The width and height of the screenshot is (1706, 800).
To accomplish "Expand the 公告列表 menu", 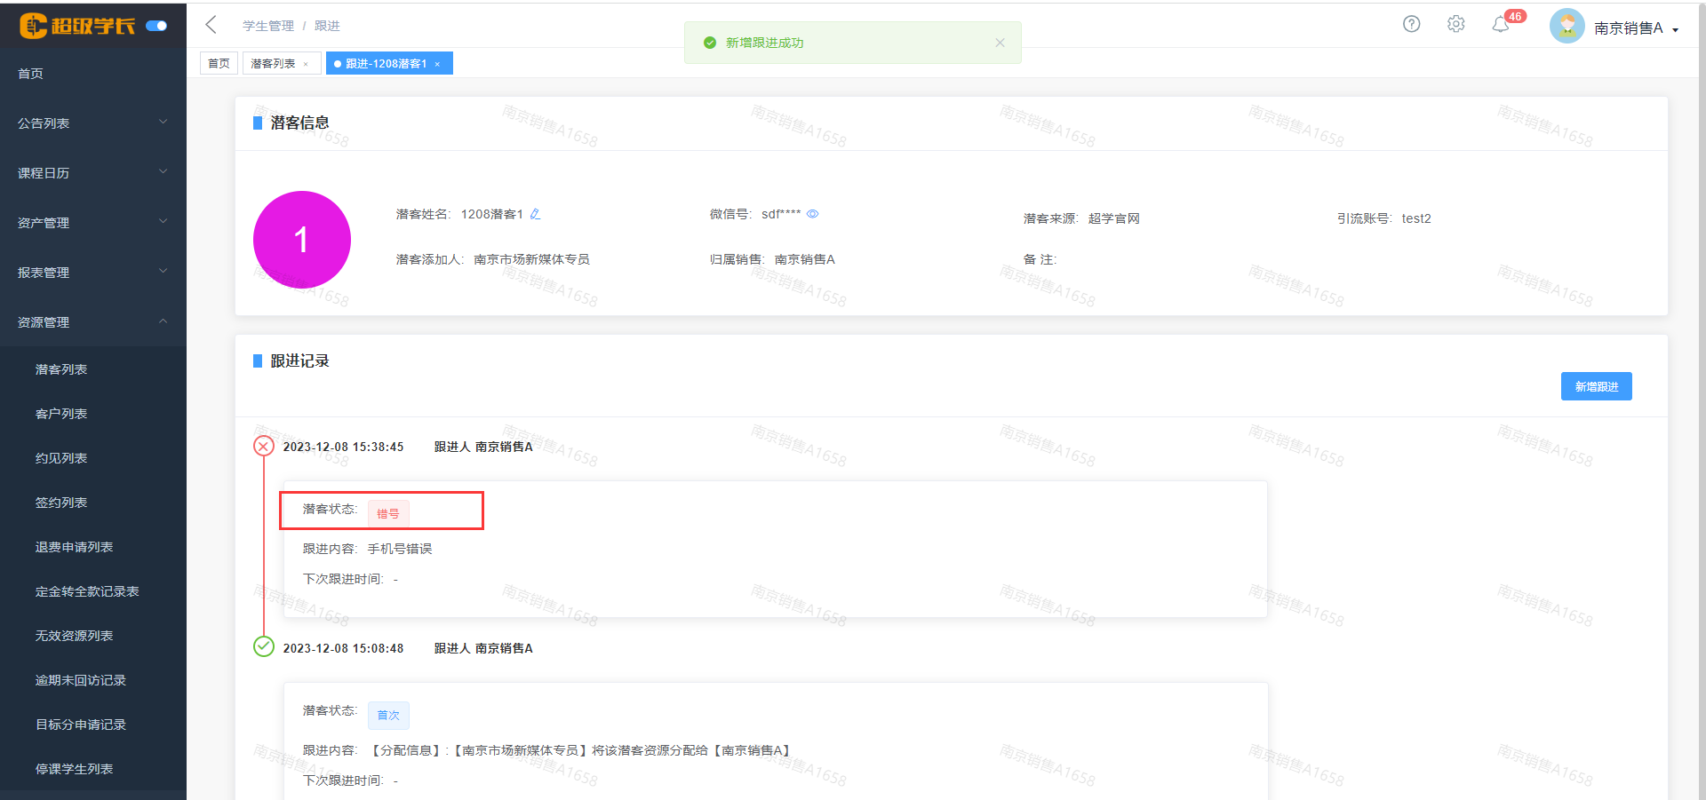I will tap(92, 123).
